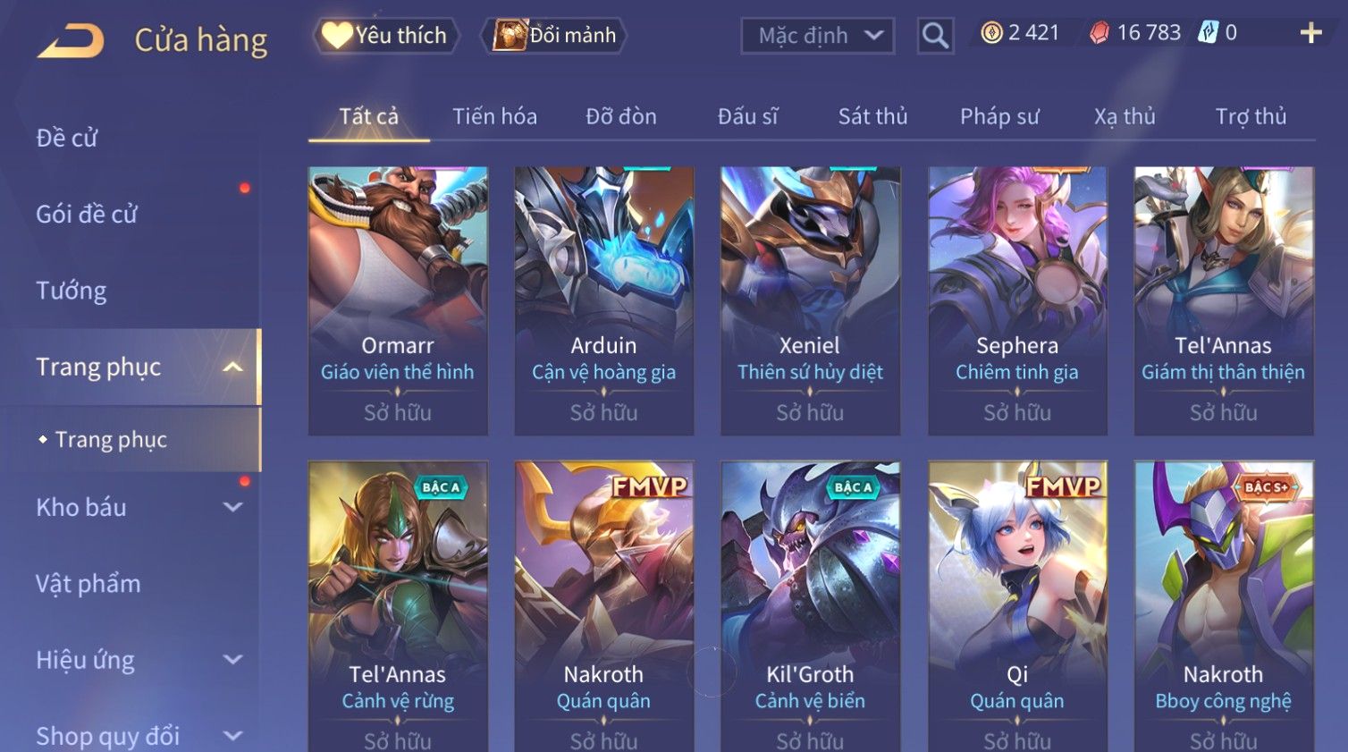This screenshot has width=1348, height=752.
Task: Click the red gem currency icon
Action: 1099,33
